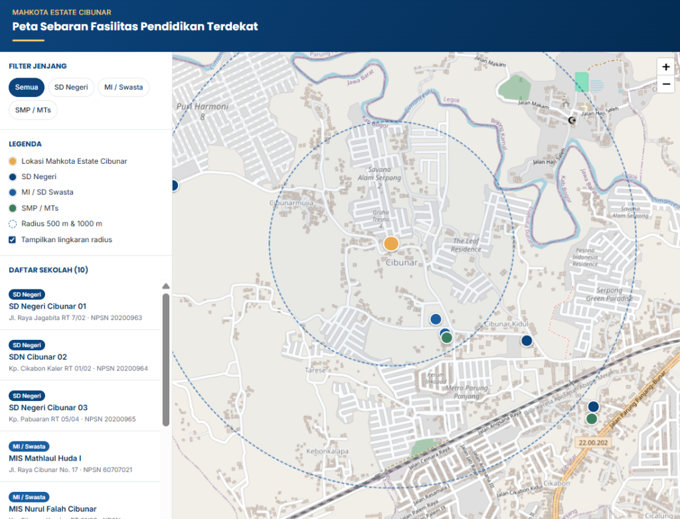
Task: Click Cibunarmulia map label
Action: click(292, 203)
